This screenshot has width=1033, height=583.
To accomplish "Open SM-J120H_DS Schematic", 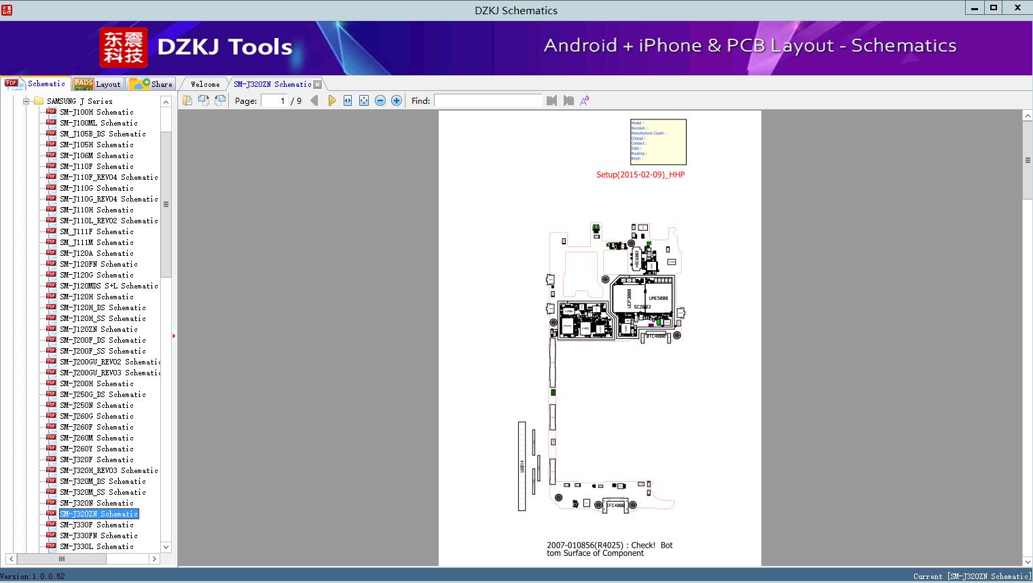I will [103, 307].
